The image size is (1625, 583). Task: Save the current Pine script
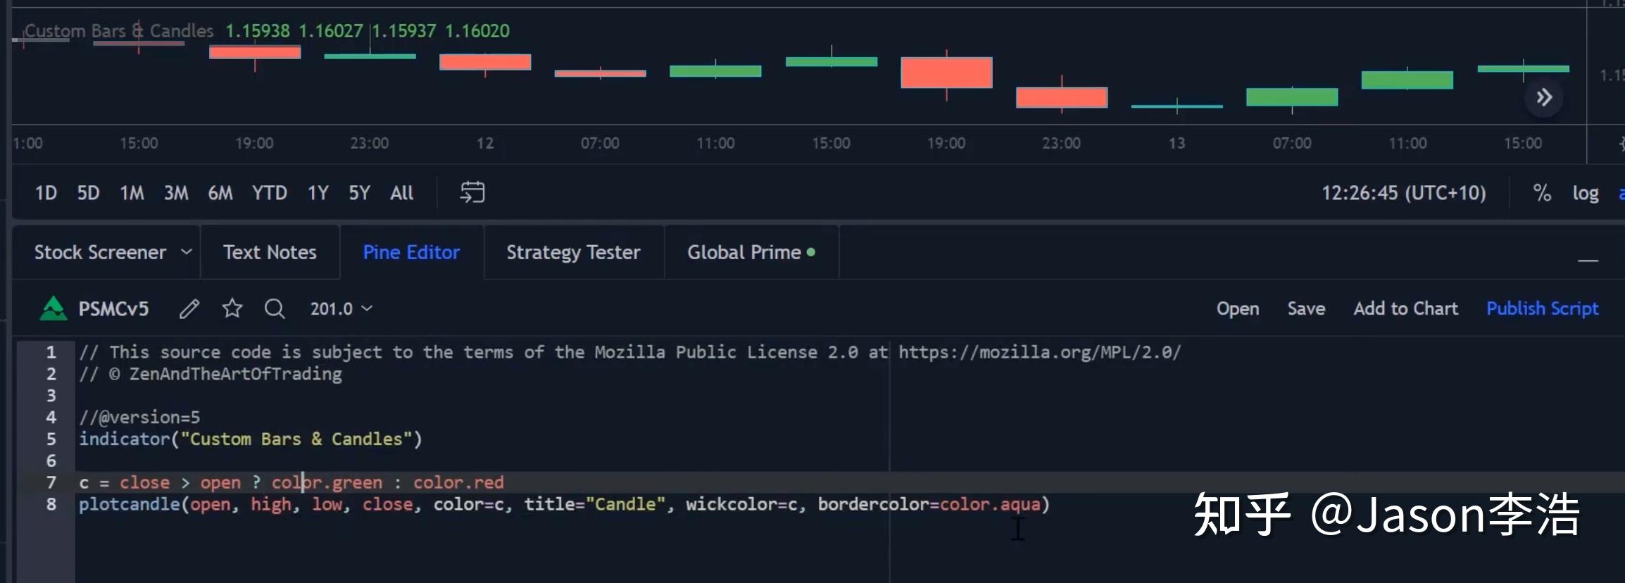pyautogui.click(x=1306, y=308)
